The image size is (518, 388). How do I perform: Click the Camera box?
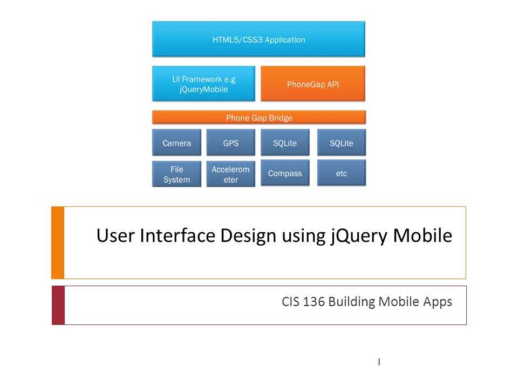pyautogui.click(x=176, y=142)
